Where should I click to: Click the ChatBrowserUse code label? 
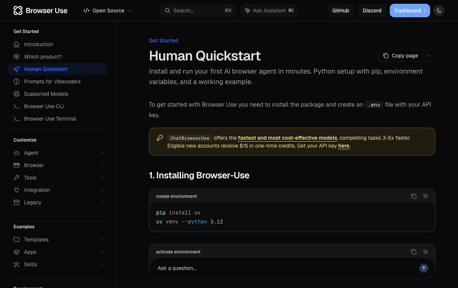(190, 138)
